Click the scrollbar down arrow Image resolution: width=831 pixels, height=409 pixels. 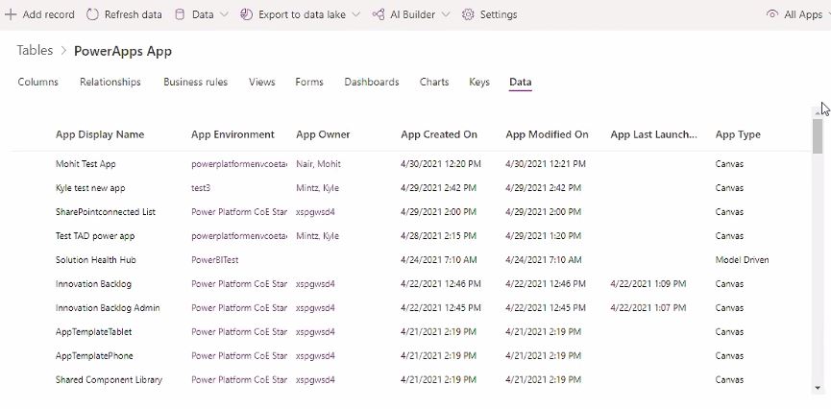click(x=817, y=388)
